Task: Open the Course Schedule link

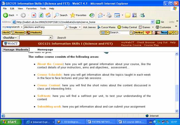Action: 50,75
